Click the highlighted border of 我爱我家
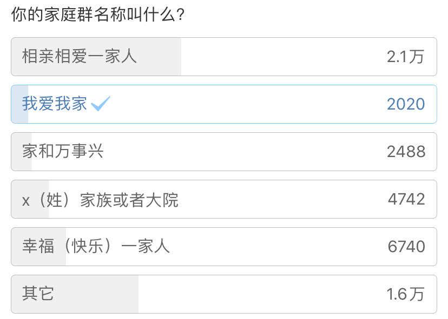The width and height of the screenshot is (448, 319). (224, 86)
